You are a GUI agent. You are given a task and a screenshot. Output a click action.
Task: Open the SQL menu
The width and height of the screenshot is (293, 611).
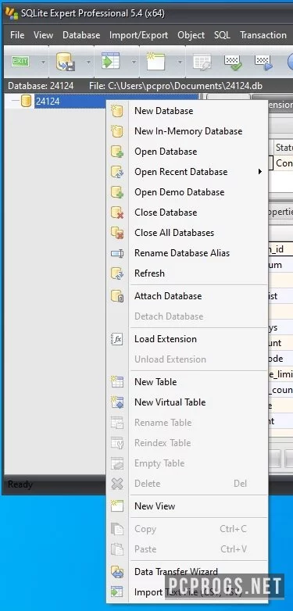[222, 35]
